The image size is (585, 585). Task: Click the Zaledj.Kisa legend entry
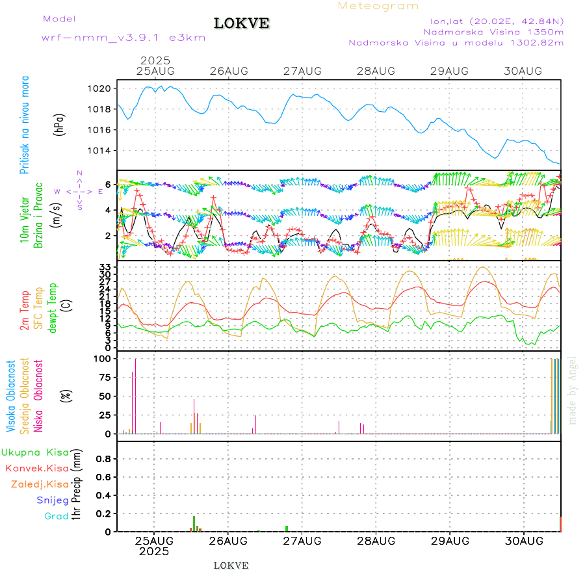pos(40,484)
